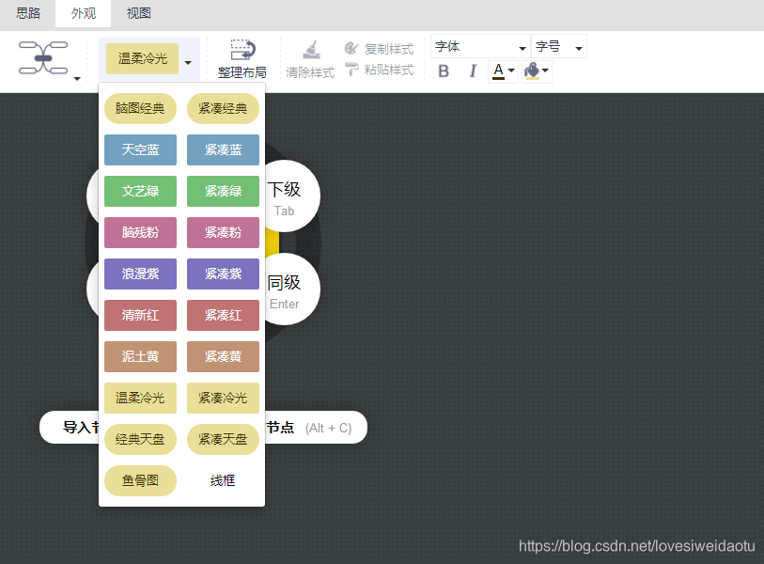Apply the background fill bucket icon
This screenshot has height=564, width=764.
[532, 71]
